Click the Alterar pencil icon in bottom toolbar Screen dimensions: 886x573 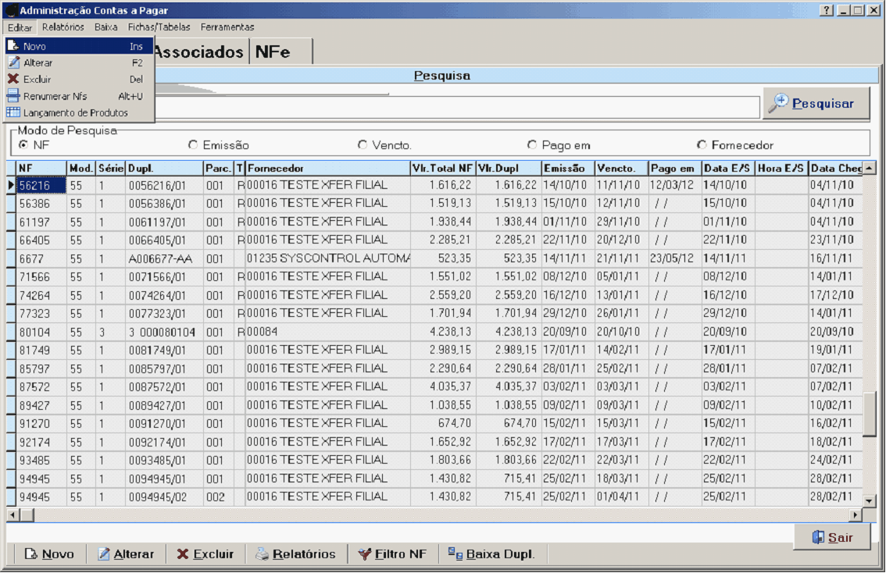(104, 554)
